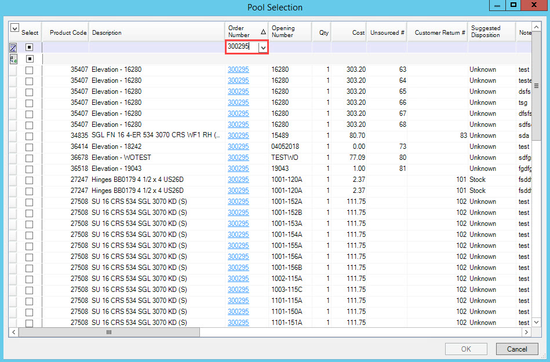Select the product code cell 36518
The width and height of the screenshot is (550, 362).
click(66, 169)
